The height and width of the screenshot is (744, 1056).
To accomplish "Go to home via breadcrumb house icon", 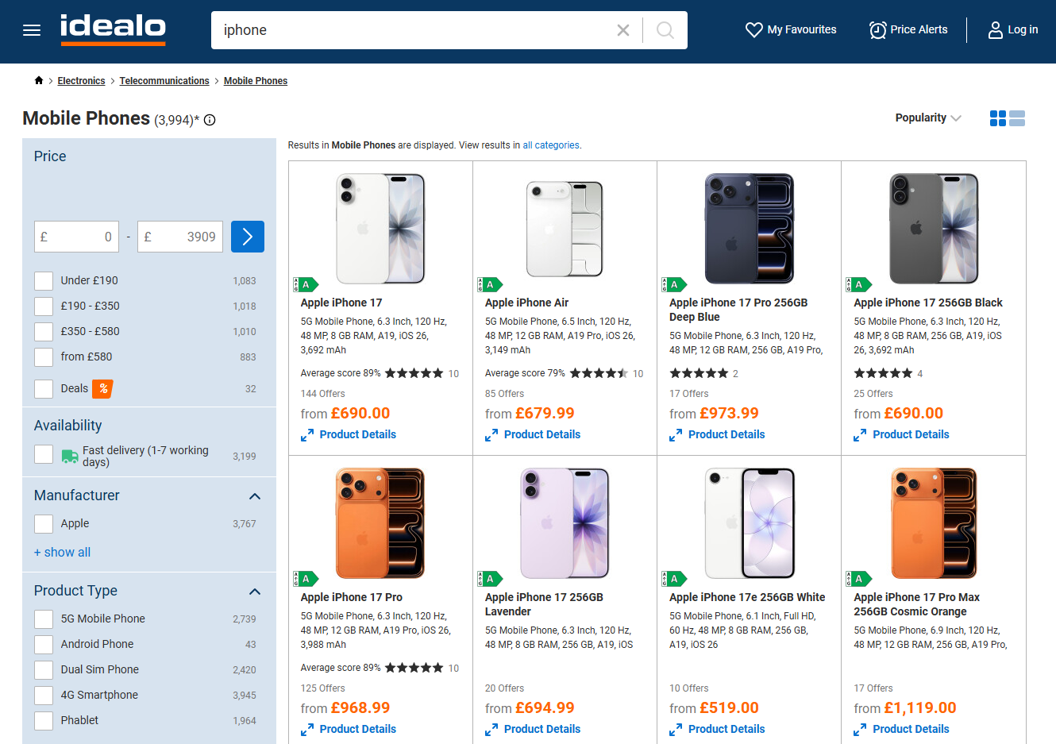I will click(39, 80).
